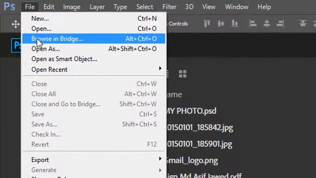Click the Save menu item
The width and height of the screenshot is (316, 178).
(x=94, y=114)
